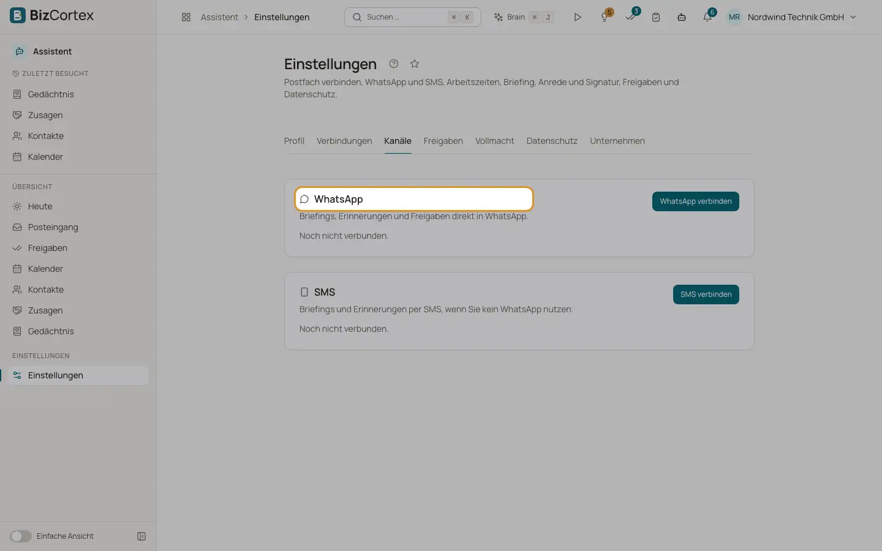Open the apps grid icon beside the breadcrumb
882x551 pixels.
(186, 17)
